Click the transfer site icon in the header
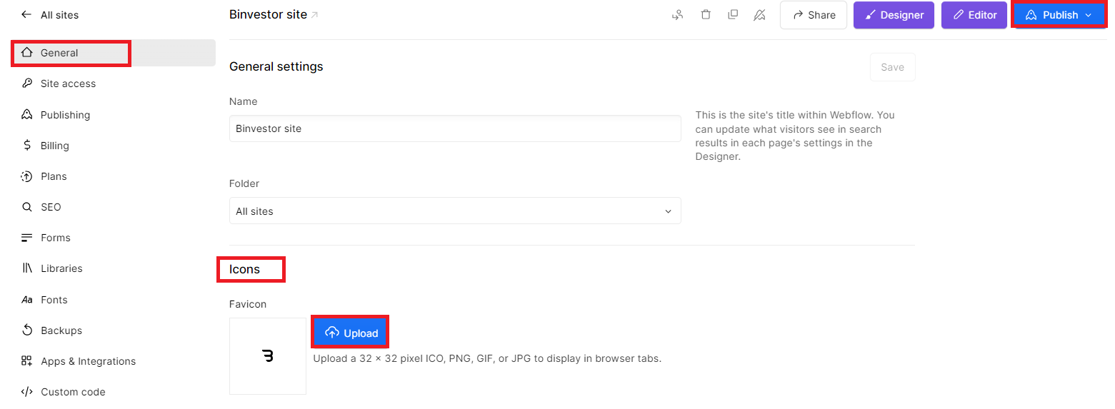1115x409 pixels. (x=678, y=14)
